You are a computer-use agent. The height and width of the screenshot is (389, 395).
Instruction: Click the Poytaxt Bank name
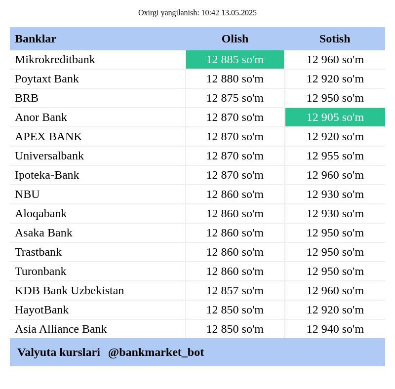pos(47,79)
